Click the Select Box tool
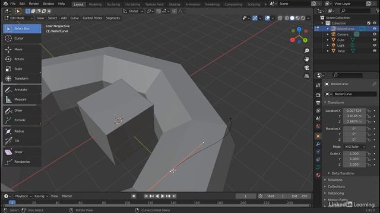380x213 pixels. 22,28
